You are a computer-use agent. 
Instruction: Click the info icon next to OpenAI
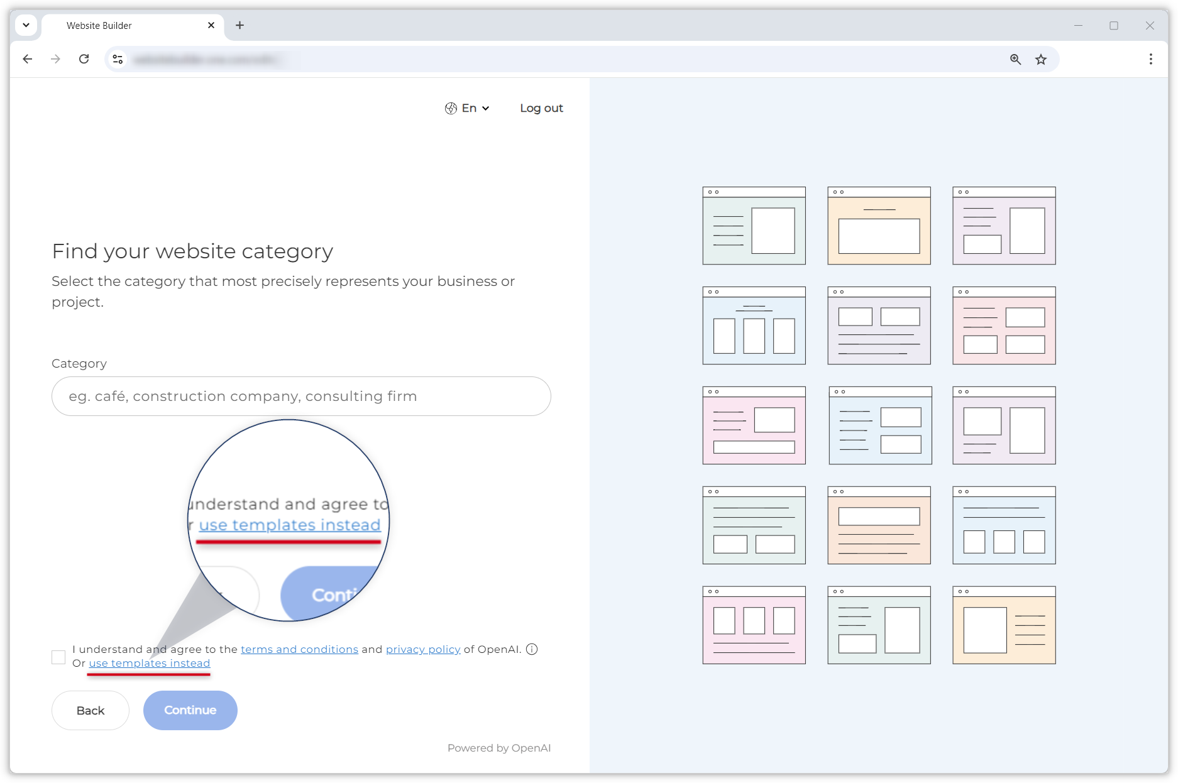pos(532,649)
